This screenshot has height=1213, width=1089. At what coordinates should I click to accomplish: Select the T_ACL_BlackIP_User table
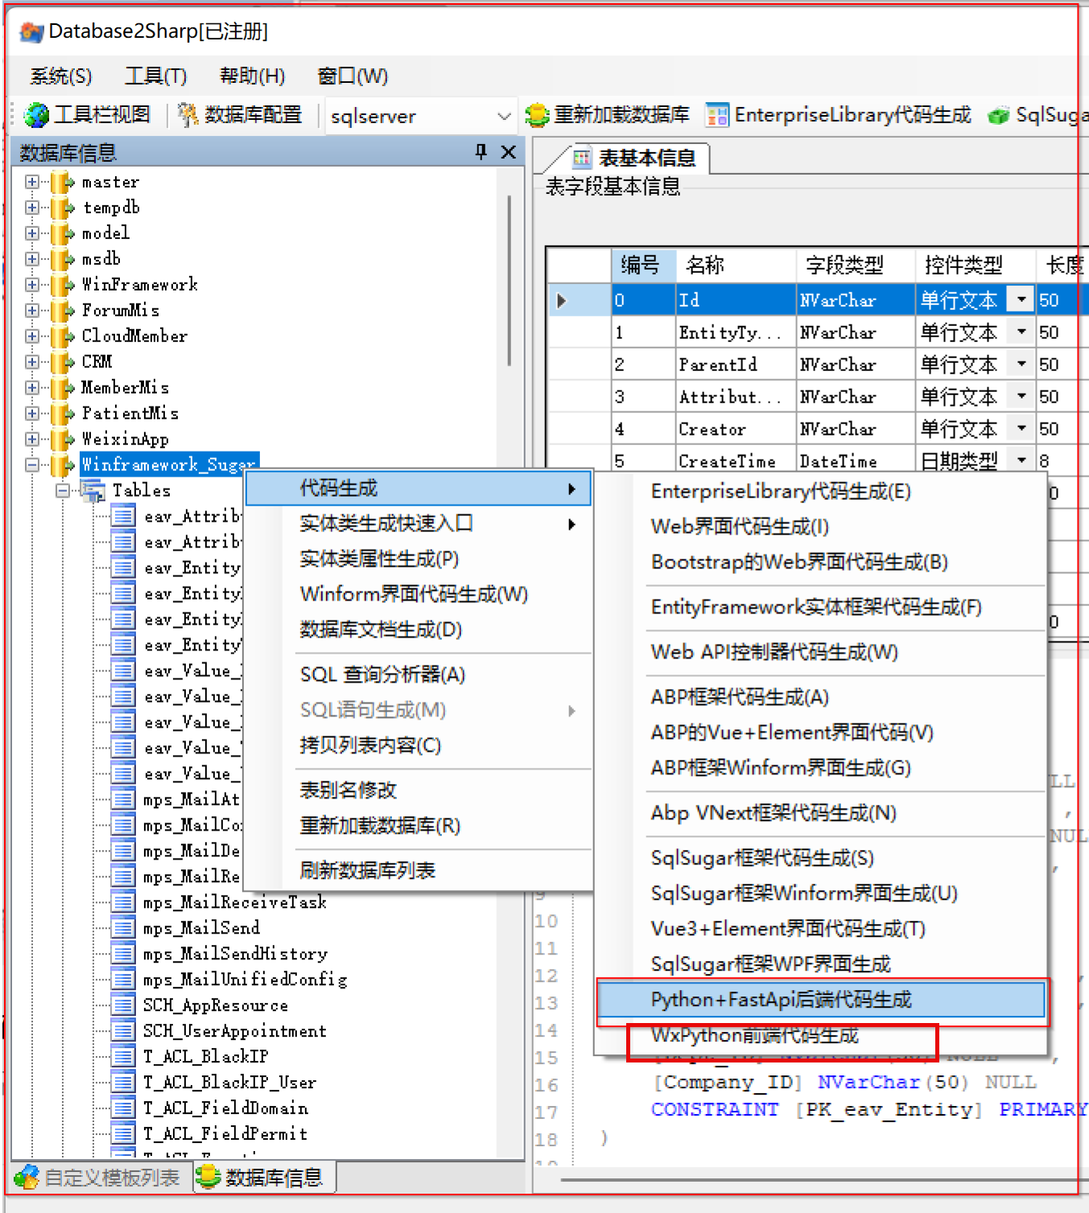point(229,1083)
